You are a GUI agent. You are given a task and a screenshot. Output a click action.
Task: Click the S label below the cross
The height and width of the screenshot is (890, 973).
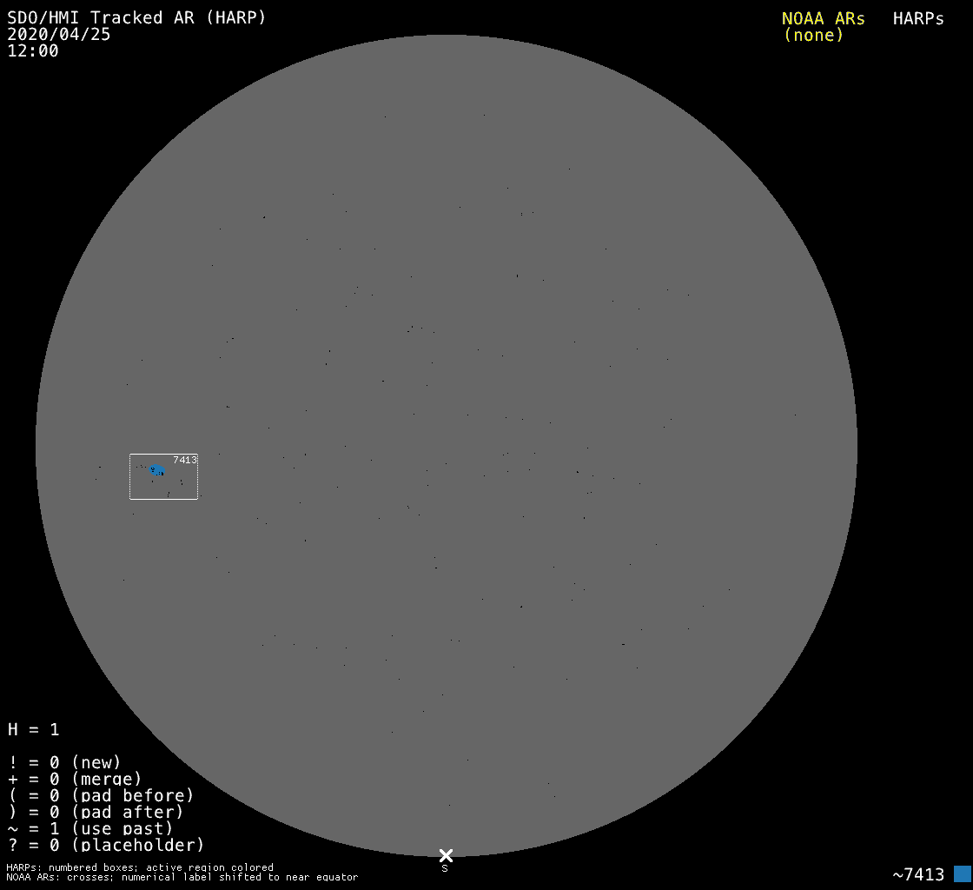[445, 868]
